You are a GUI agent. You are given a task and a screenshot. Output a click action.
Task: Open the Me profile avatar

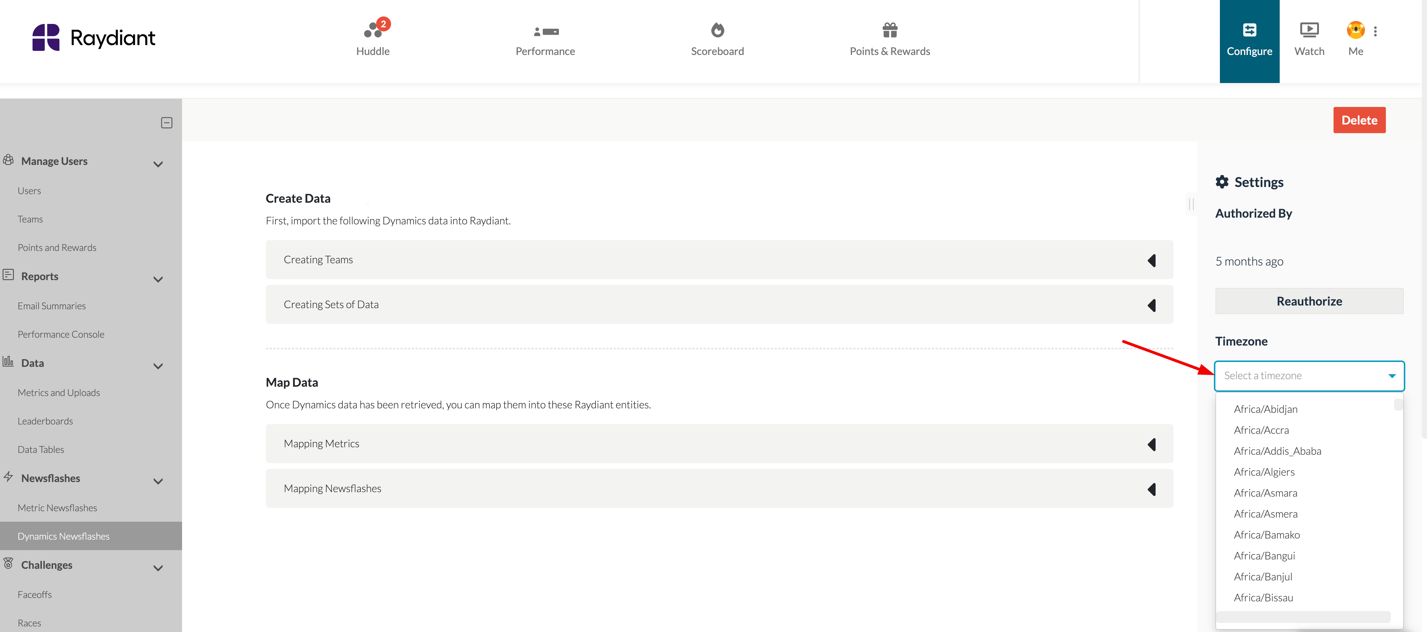pos(1356,30)
